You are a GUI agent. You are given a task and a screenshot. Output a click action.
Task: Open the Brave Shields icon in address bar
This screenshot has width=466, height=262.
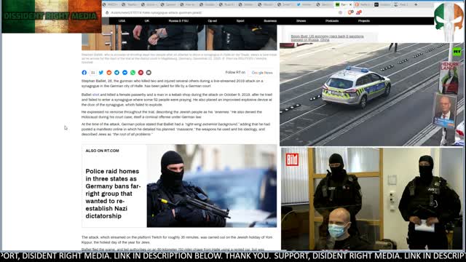click(x=351, y=12)
